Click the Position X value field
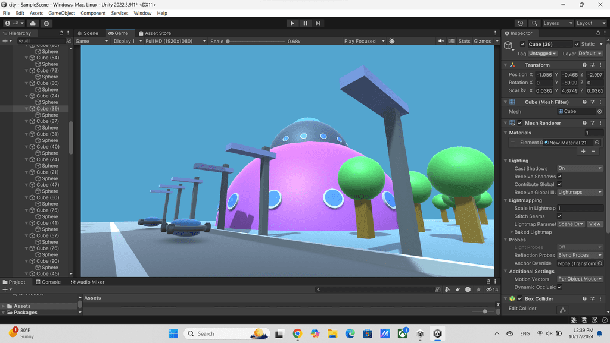Viewport: 610px width, 343px height. click(x=543, y=74)
